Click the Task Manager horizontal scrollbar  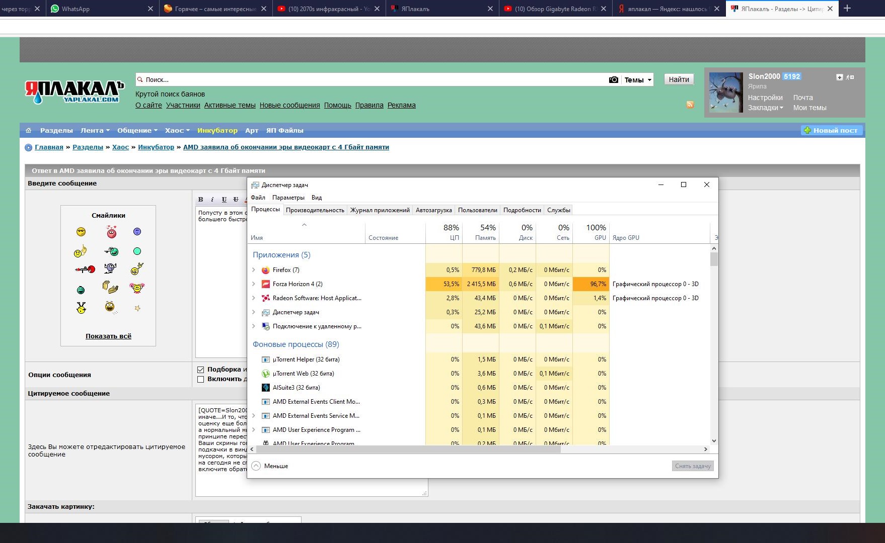[x=408, y=449]
